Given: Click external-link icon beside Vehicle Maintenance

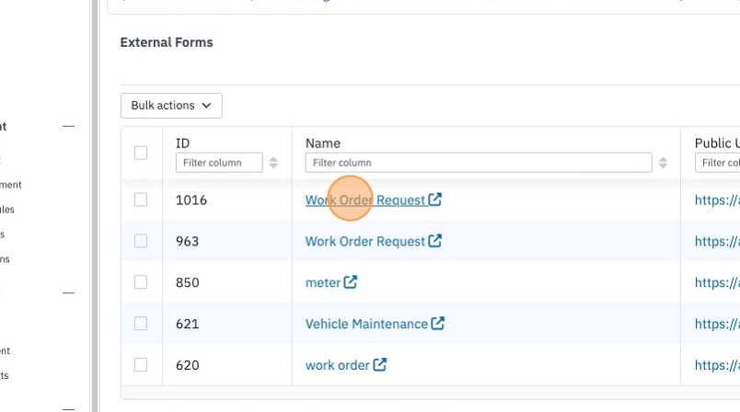Looking at the screenshot, I should (438, 323).
